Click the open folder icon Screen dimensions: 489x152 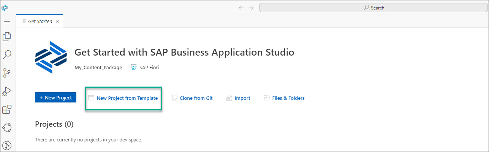266,98
